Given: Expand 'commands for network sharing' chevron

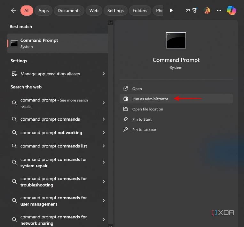Looking at the screenshot, I should click(104, 220).
